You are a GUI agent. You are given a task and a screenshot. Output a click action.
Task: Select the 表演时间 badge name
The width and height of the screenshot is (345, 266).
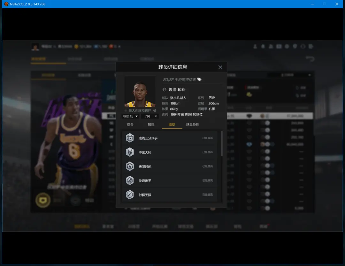[x=145, y=167]
